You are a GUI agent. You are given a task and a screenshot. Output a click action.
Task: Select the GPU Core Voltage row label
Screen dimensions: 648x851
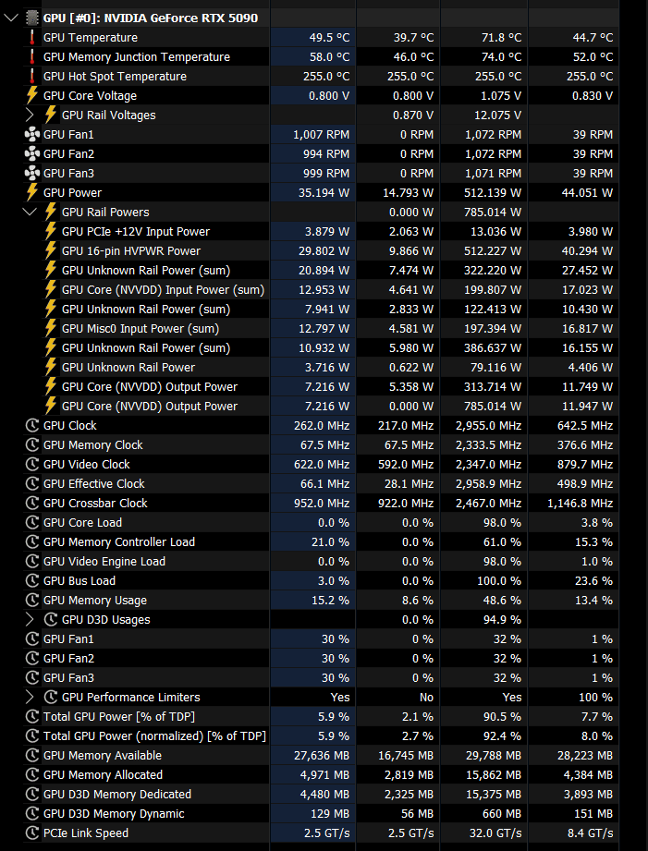(x=90, y=95)
